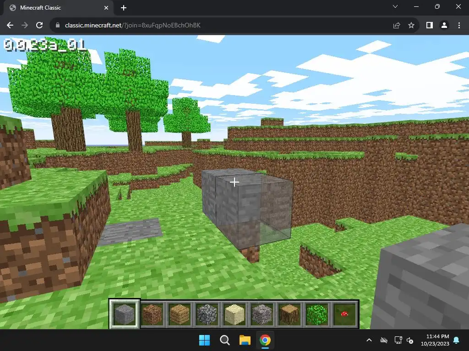Click the muted volume tray icon

tap(410, 340)
